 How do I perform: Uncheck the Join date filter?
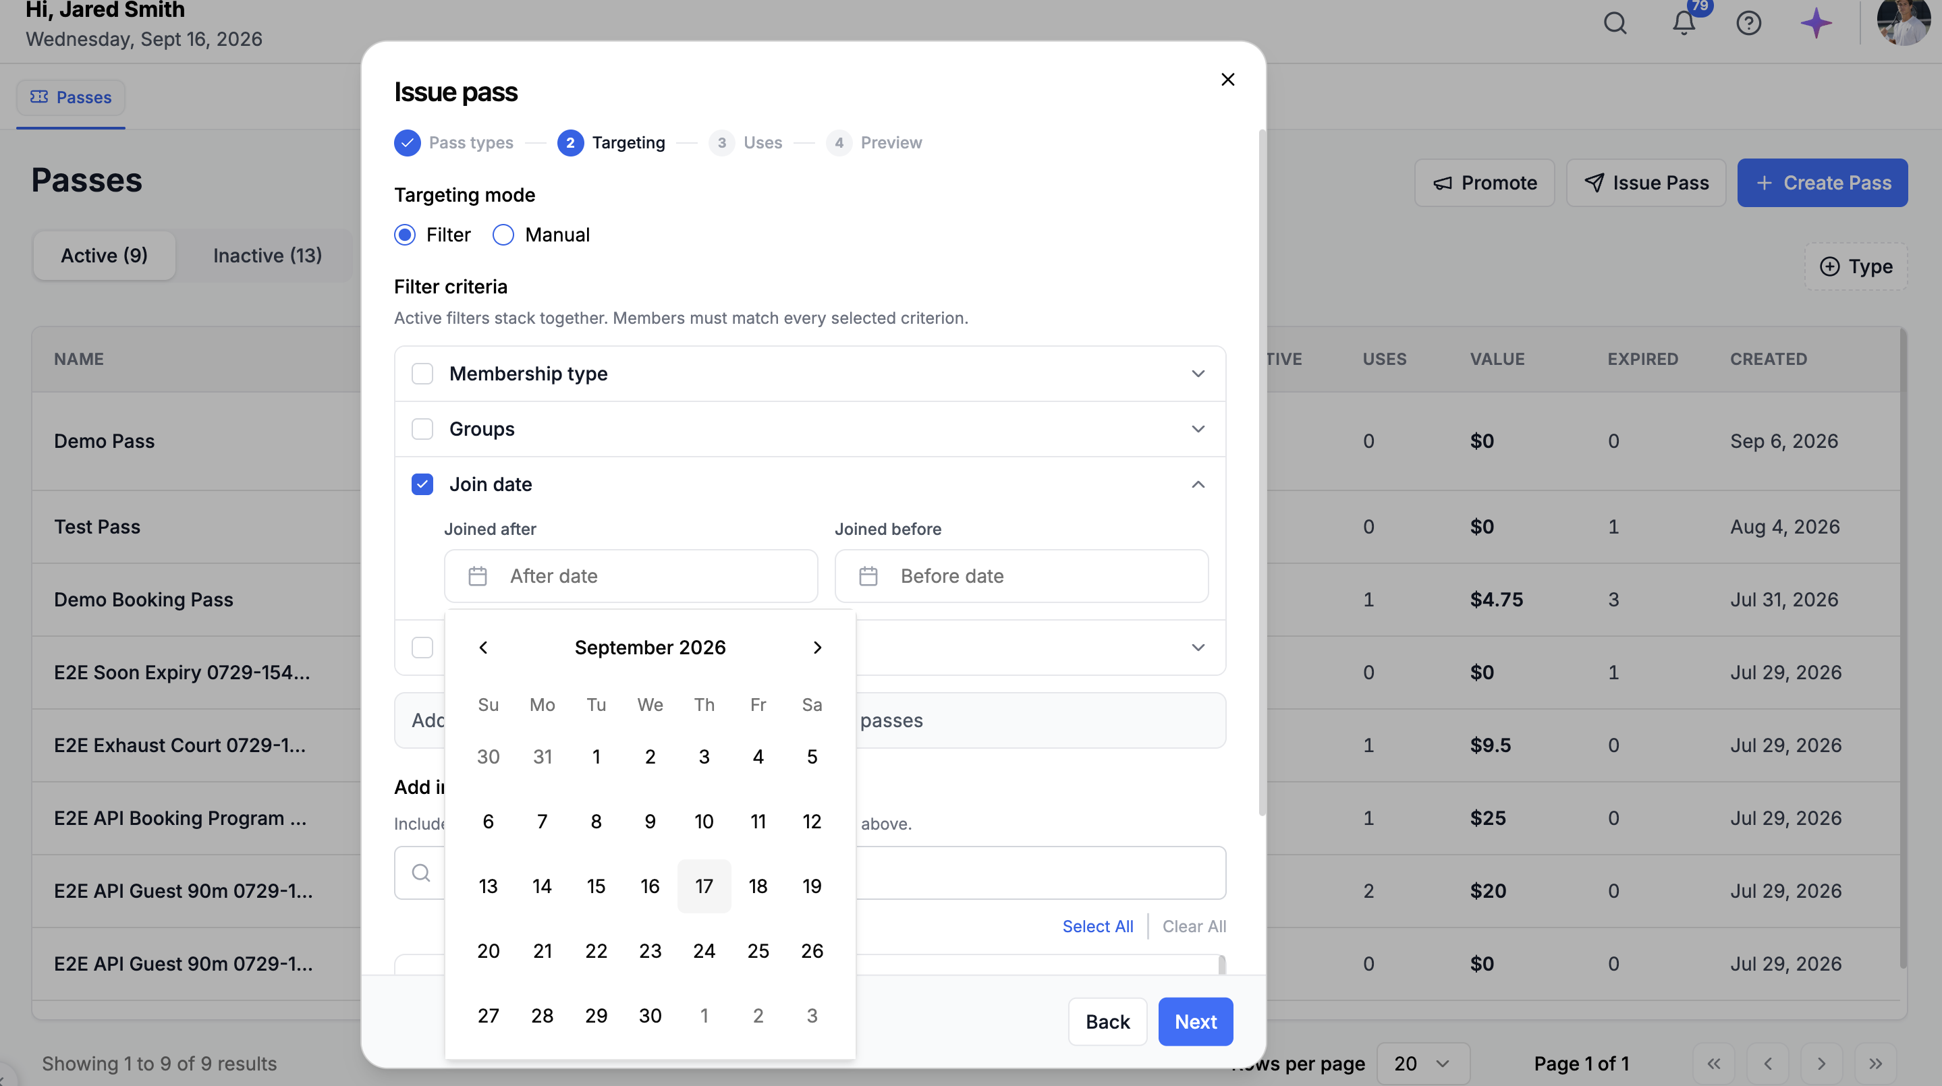tap(422, 484)
